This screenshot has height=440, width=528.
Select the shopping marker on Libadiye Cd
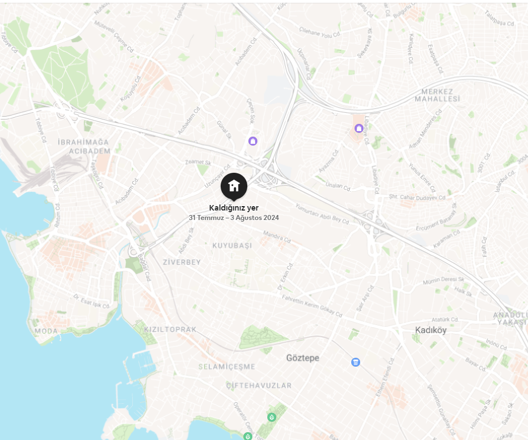[x=358, y=128]
